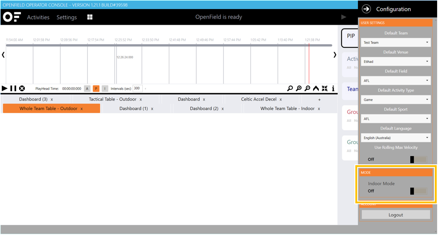Click the 12:26:24.000 timeline marker
This screenshot has height=235, width=438.
pos(125,57)
